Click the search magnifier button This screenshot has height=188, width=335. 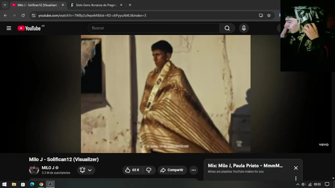tap(227, 28)
